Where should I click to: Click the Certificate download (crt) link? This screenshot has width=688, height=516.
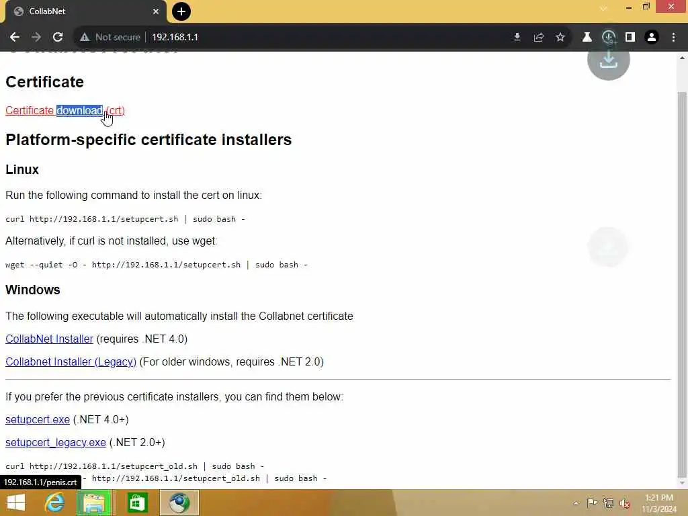[x=65, y=111]
